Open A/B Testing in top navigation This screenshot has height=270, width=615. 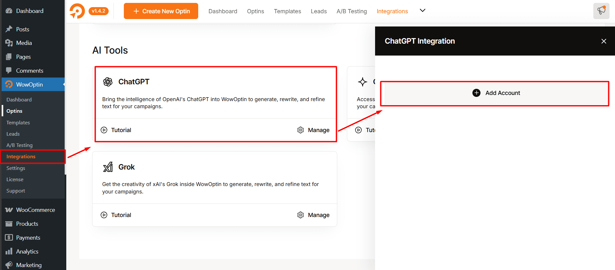(x=352, y=11)
